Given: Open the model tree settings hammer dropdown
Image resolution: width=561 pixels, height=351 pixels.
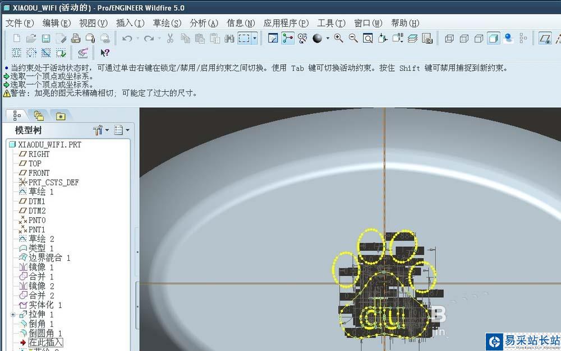Looking at the screenshot, I should pyautogui.click(x=101, y=130).
